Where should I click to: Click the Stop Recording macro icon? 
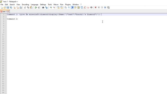tap(99, 8)
